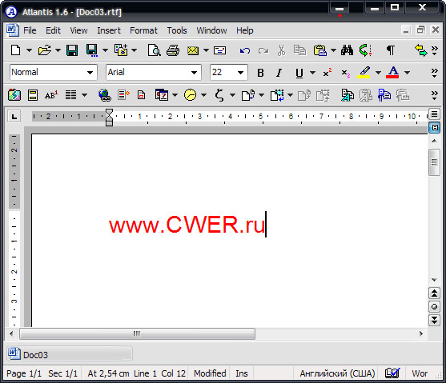Click the scroll down arrow of vertical scrollbar
This screenshot has height=383, width=446.
click(x=434, y=280)
